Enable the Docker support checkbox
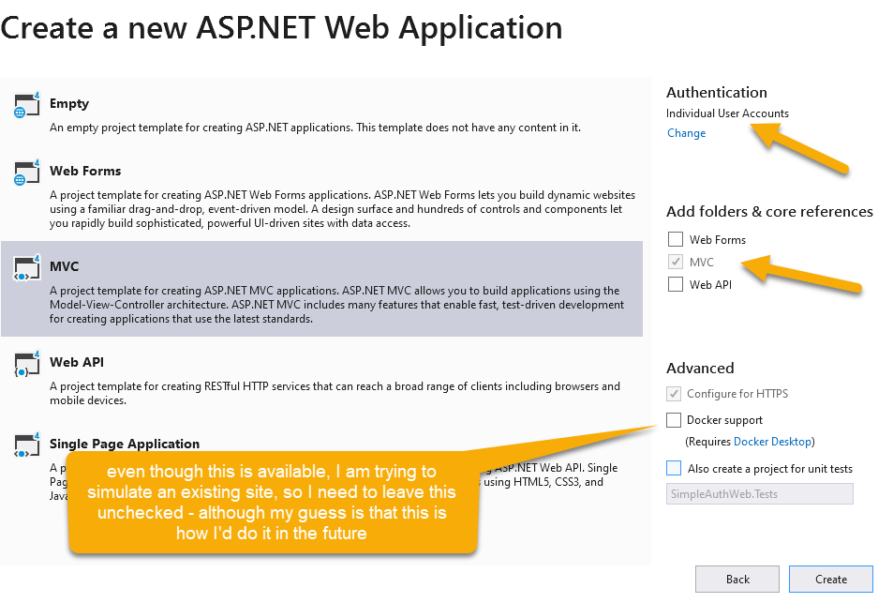This screenshot has height=603, width=893. pyautogui.click(x=674, y=420)
